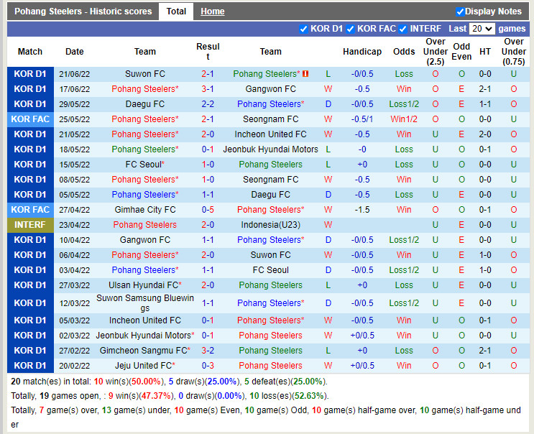Click the 0-3 score versus Jeju United
Screen dimensions: 534x434
208,366
